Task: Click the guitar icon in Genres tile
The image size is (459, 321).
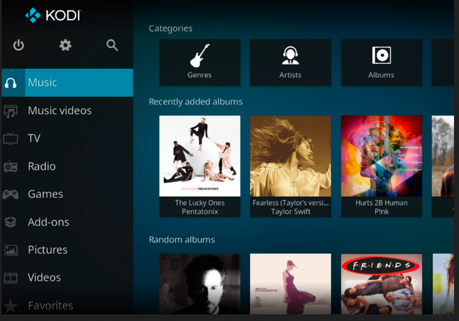Action: point(200,56)
